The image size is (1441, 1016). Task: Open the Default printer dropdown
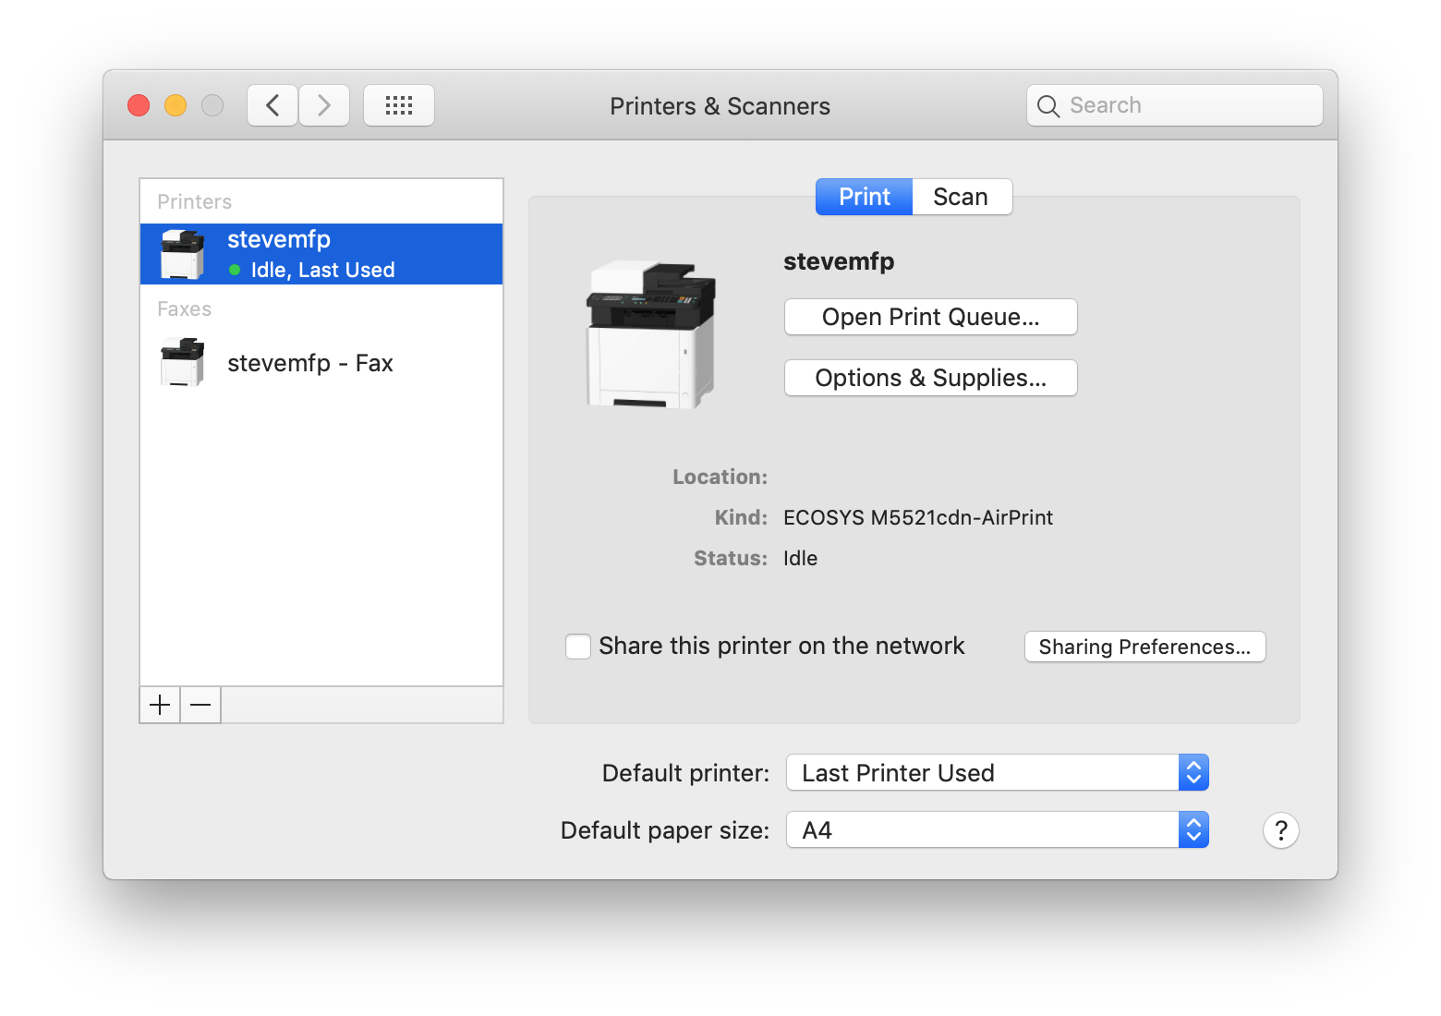[998, 772]
